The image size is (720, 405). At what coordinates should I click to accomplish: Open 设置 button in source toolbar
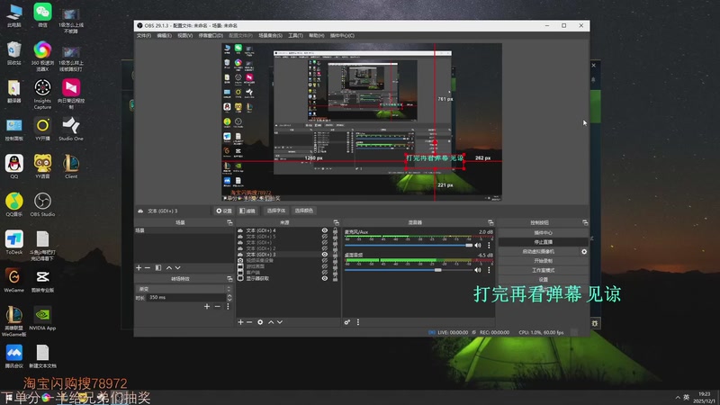[224, 211]
